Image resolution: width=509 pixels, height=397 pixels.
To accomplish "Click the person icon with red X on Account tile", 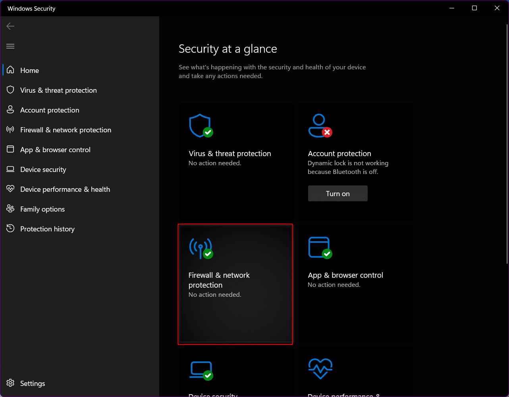I will click(x=320, y=126).
